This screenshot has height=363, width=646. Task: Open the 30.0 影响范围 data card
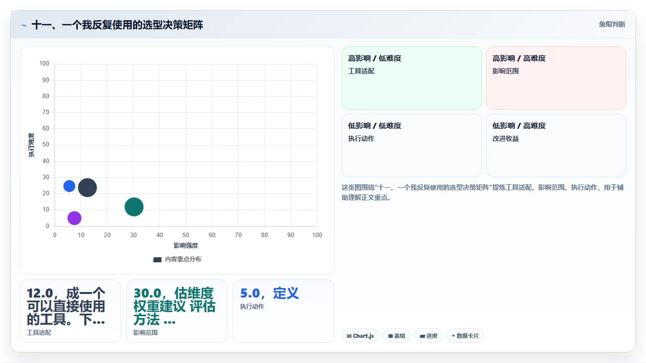coord(177,311)
